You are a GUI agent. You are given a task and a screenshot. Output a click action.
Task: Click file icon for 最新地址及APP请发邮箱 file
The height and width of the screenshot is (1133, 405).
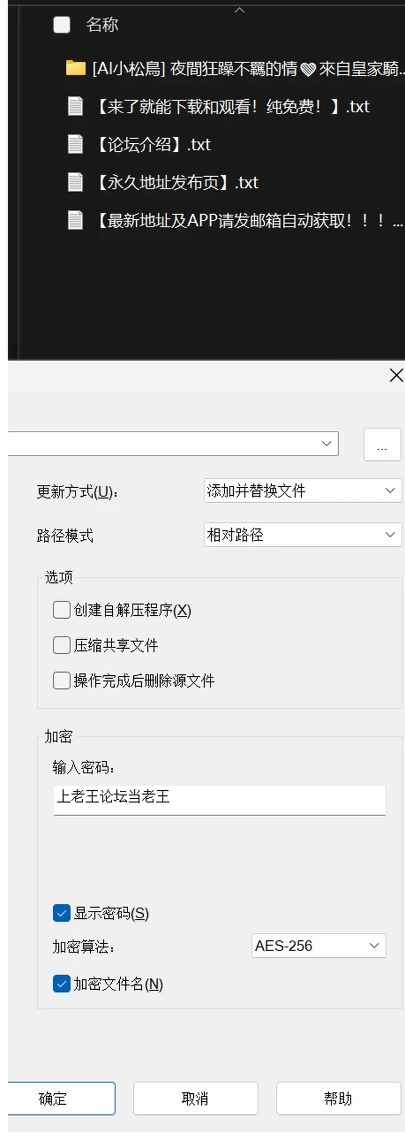coord(75,220)
